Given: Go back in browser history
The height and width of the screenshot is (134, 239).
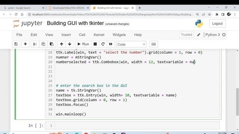Looking at the screenshot, I should click(x=4, y=15).
